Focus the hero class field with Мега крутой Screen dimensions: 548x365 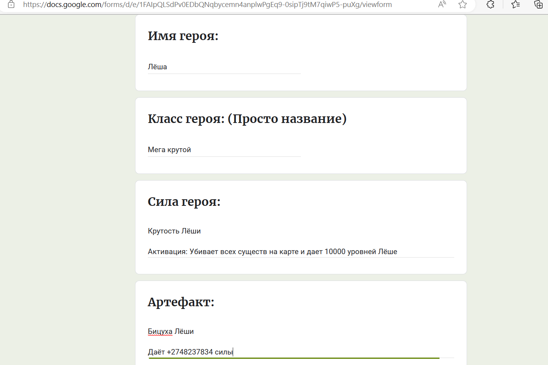[x=224, y=150]
